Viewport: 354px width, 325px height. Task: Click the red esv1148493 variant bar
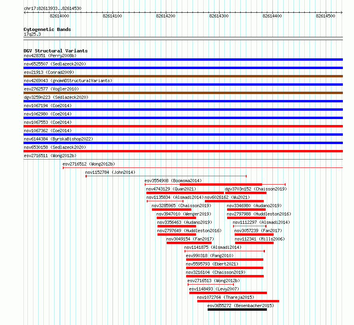coord(228,293)
